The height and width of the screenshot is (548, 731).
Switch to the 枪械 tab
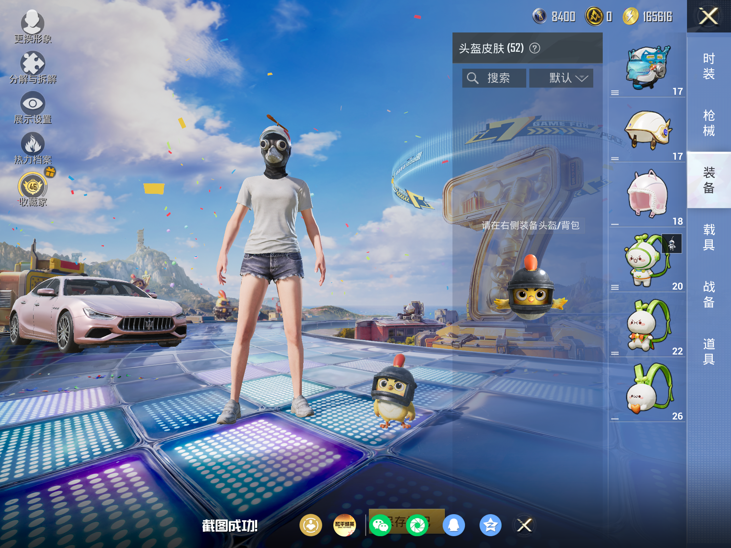709,123
